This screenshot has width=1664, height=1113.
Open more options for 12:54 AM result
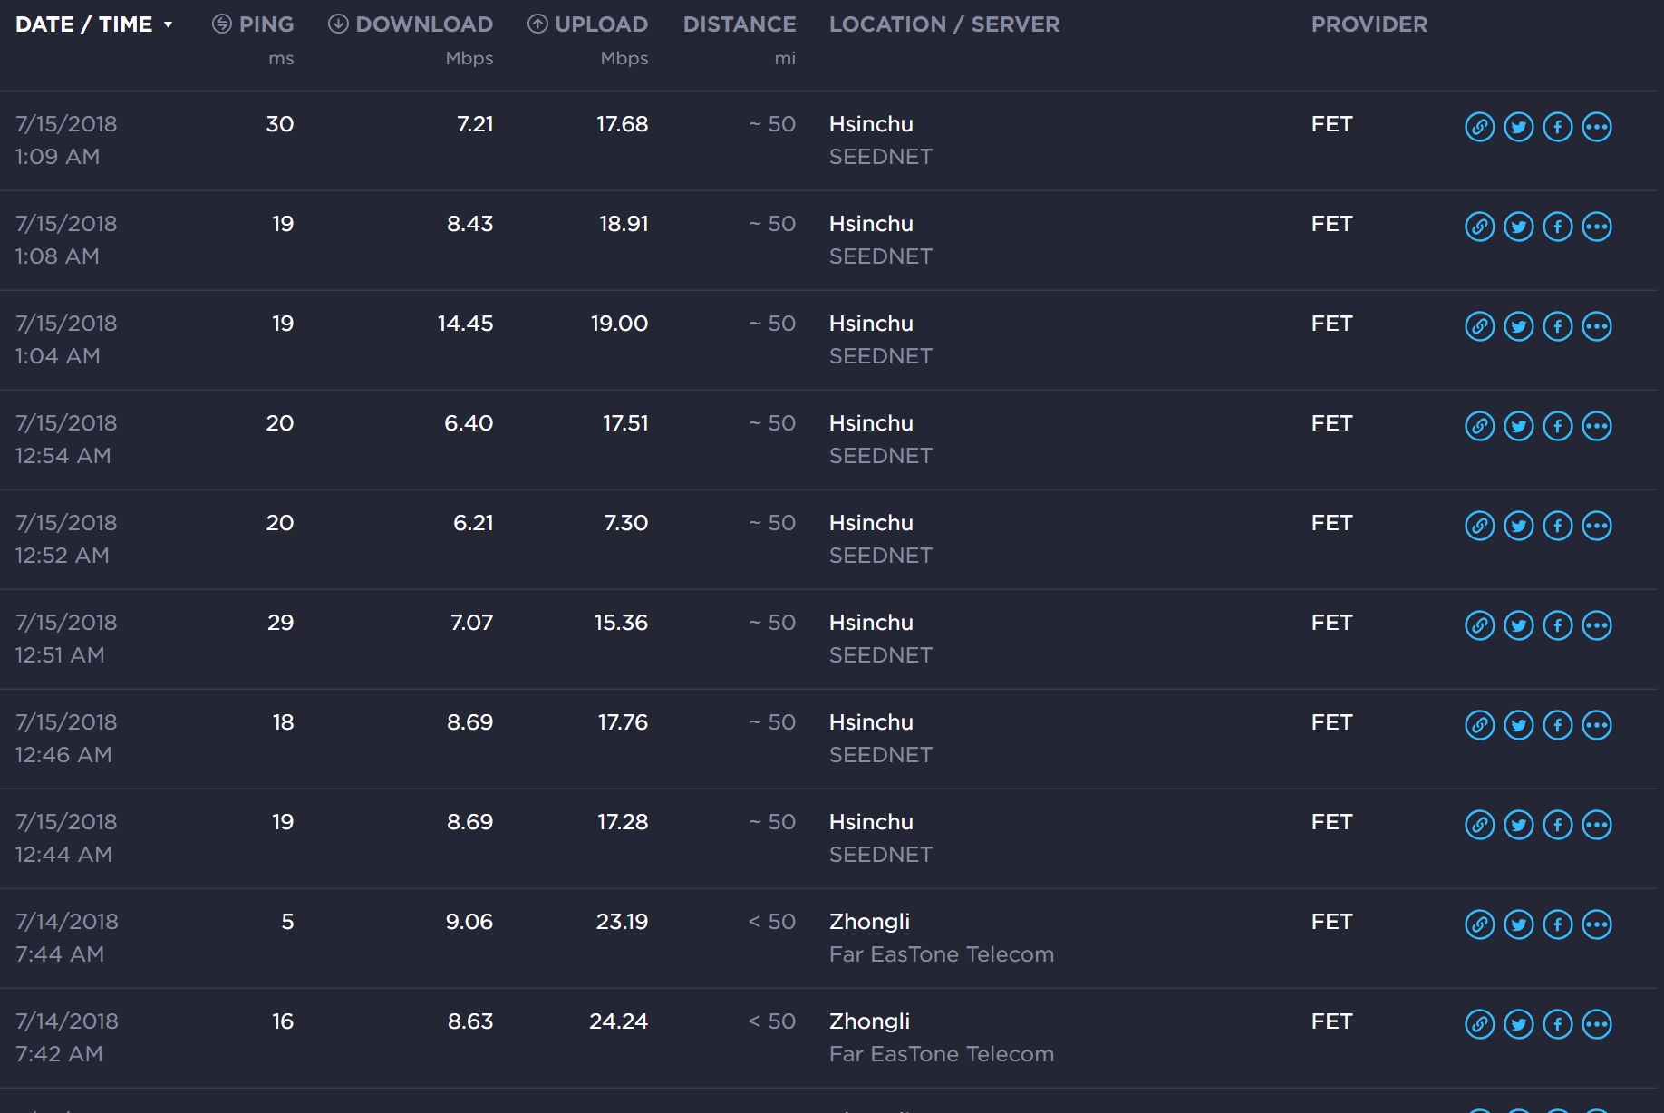coord(1597,426)
